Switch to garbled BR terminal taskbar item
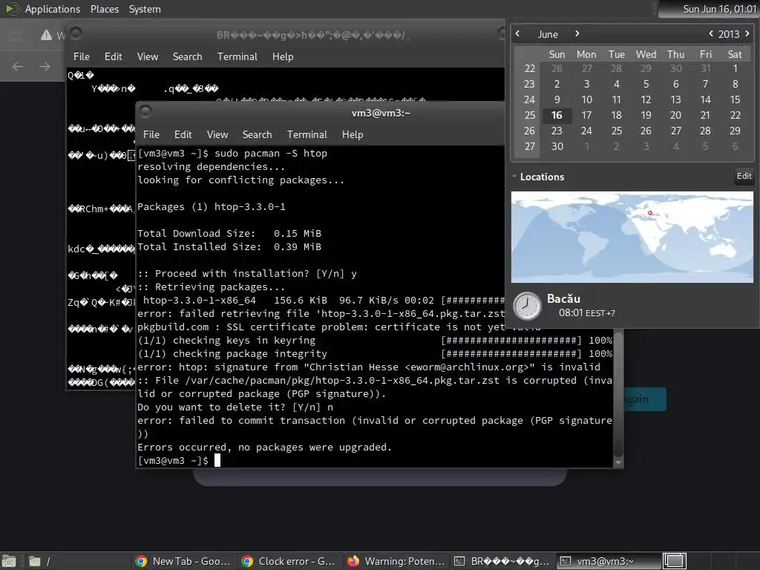The image size is (760, 570). coord(502,561)
